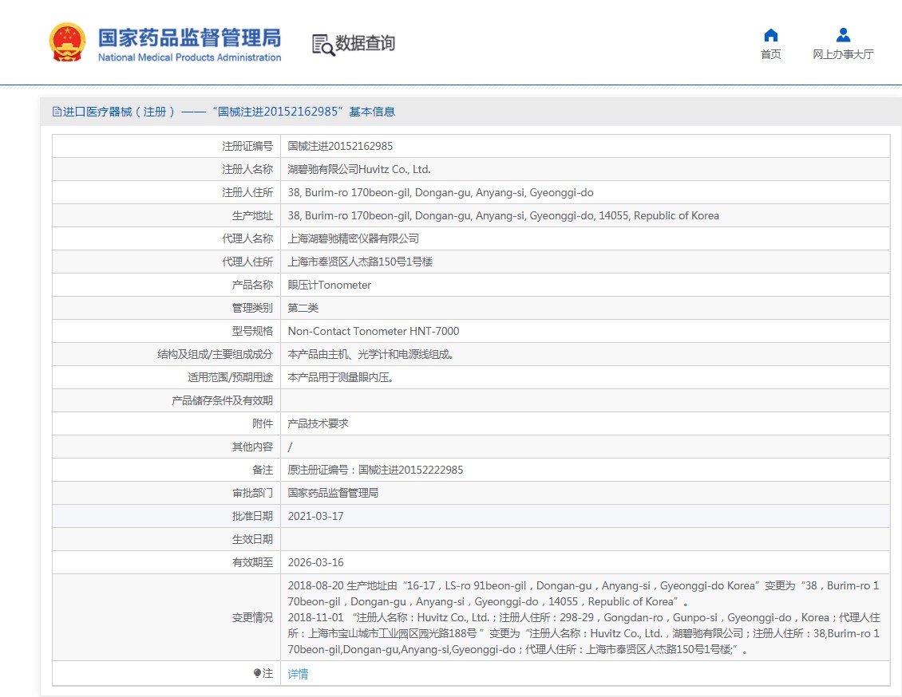
Task: Click the 首页 label
Action: [x=771, y=54]
